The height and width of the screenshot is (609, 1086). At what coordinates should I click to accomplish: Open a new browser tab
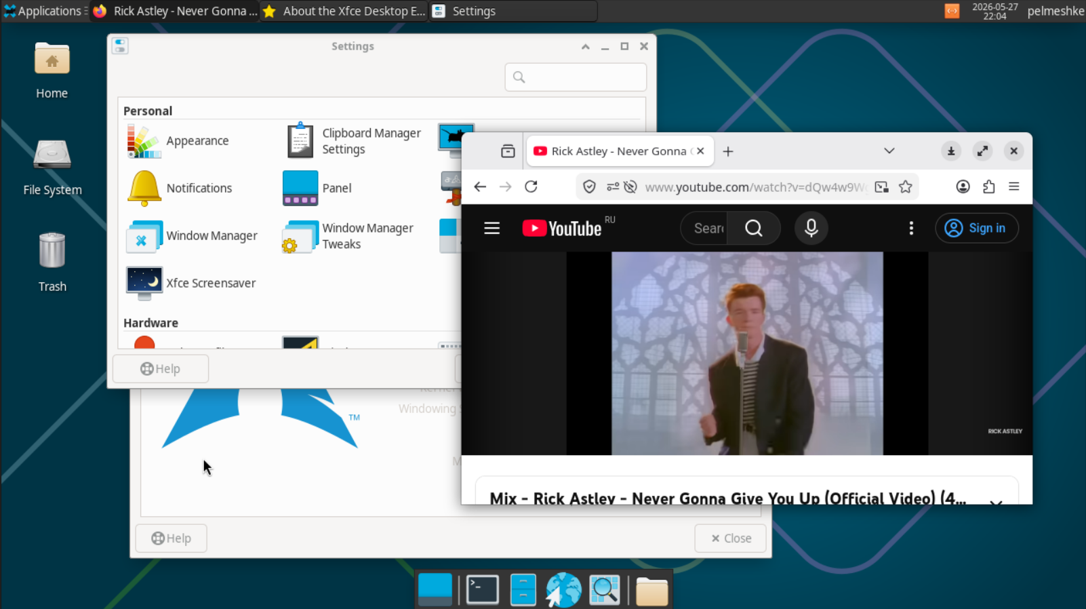tap(728, 151)
